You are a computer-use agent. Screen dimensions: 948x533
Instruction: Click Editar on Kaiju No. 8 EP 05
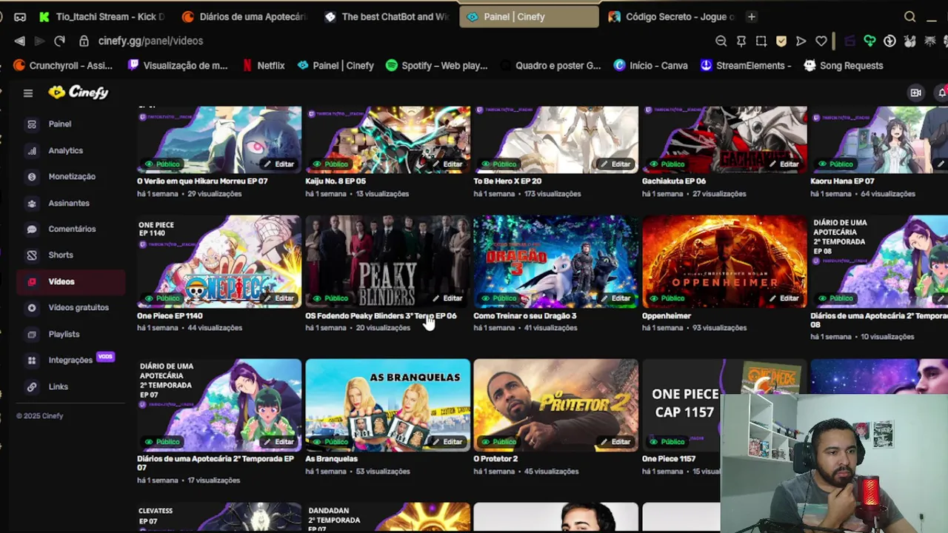click(x=447, y=164)
